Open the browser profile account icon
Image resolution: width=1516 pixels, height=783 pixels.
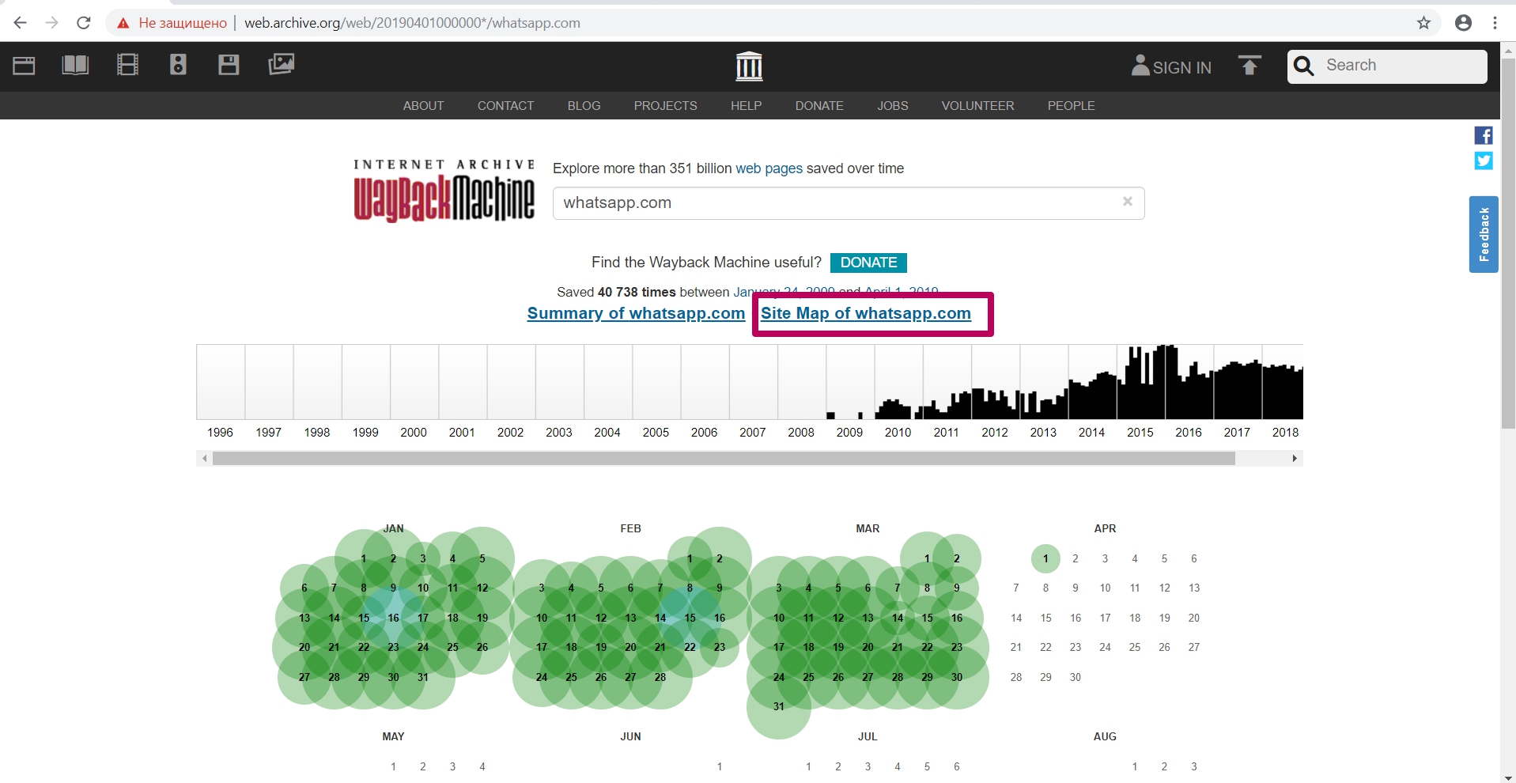click(x=1463, y=23)
